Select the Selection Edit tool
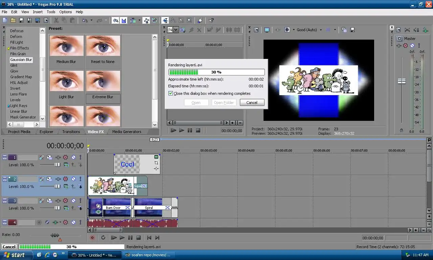This screenshot has width=433, height=260. click(181, 20)
